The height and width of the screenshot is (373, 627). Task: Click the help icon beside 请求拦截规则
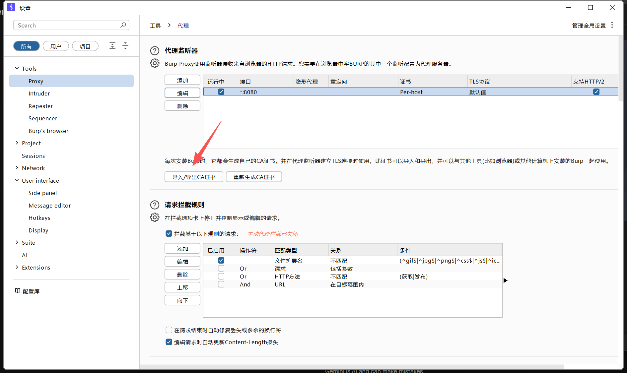pyautogui.click(x=155, y=205)
